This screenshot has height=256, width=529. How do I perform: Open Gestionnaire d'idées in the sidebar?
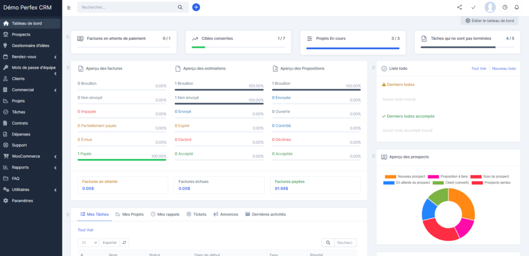click(31, 46)
